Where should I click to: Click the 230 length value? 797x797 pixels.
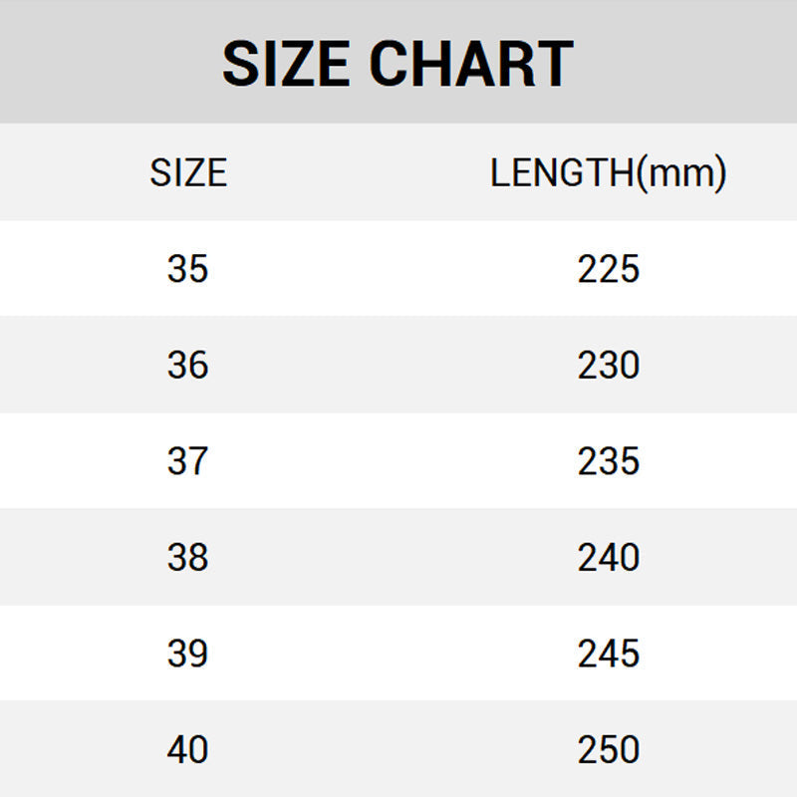[x=608, y=366]
